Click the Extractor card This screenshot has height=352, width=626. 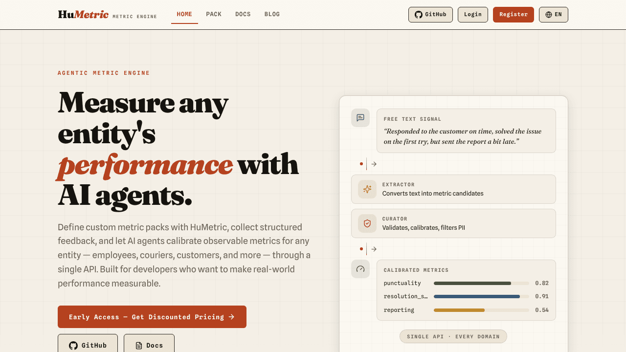click(453, 189)
